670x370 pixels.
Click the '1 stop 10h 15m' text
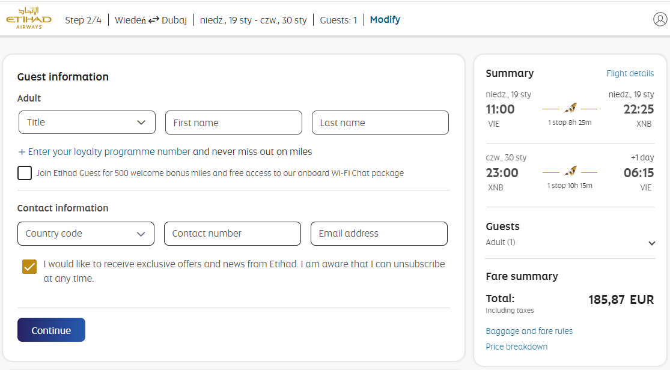[x=570, y=186]
